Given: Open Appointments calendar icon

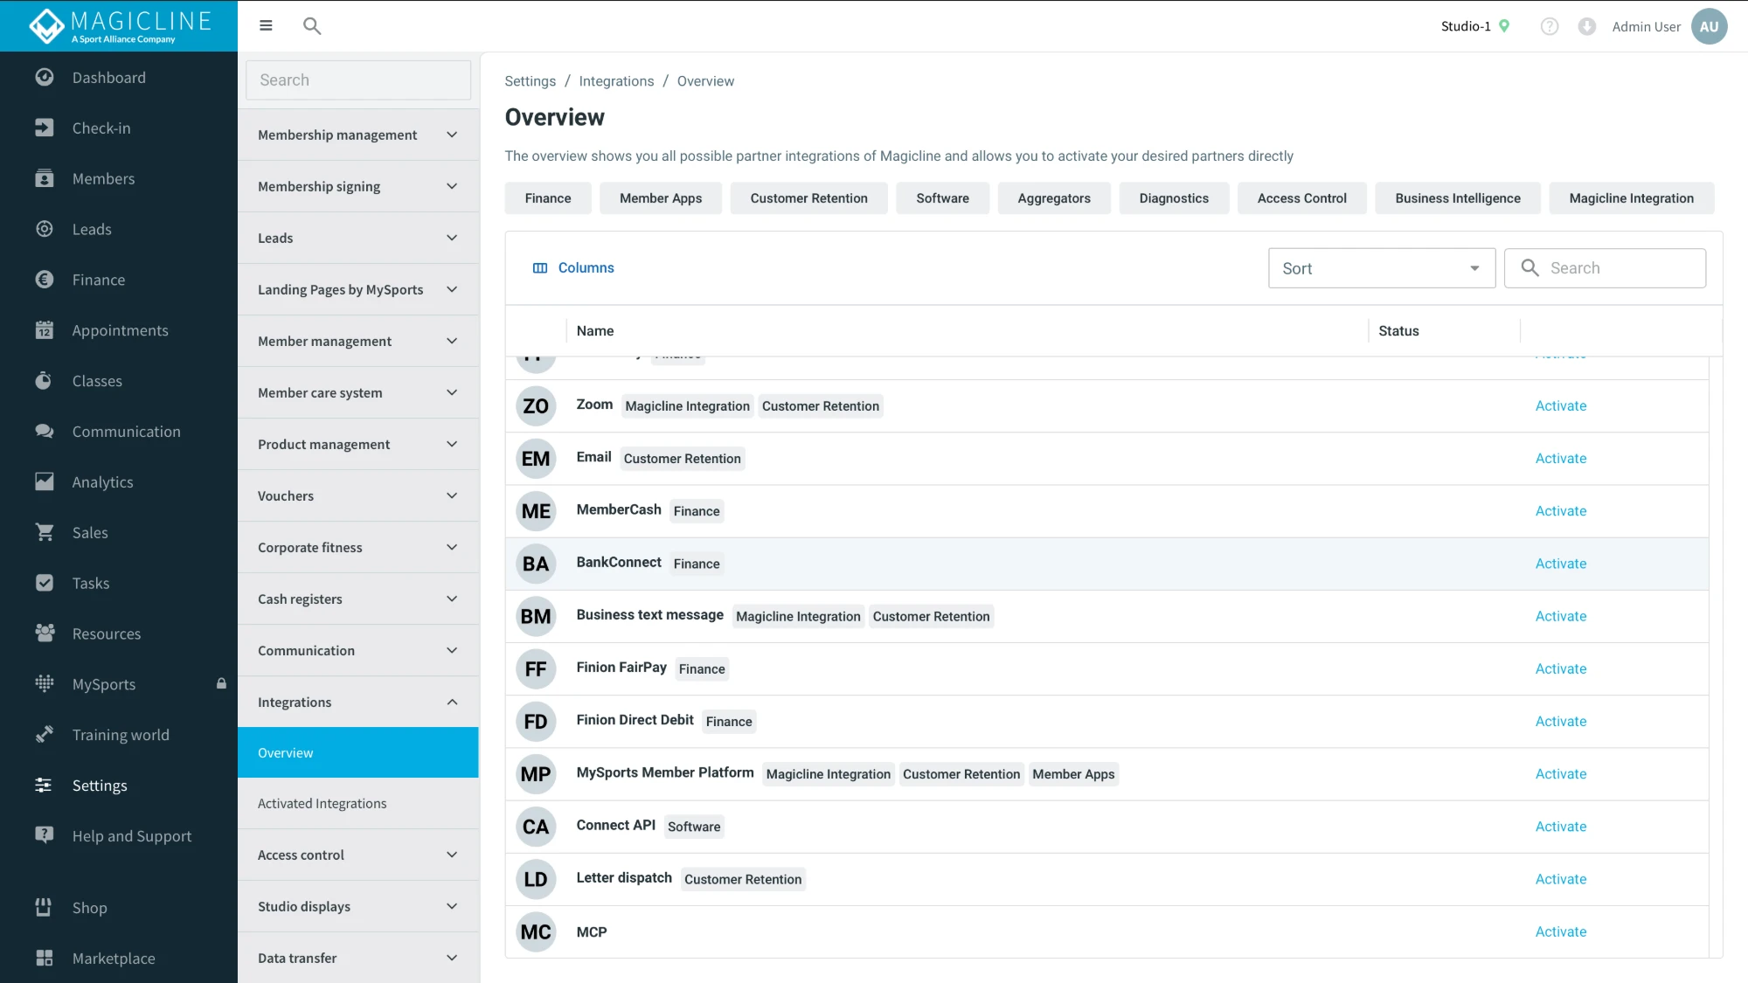Looking at the screenshot, I should coord(45,330).
